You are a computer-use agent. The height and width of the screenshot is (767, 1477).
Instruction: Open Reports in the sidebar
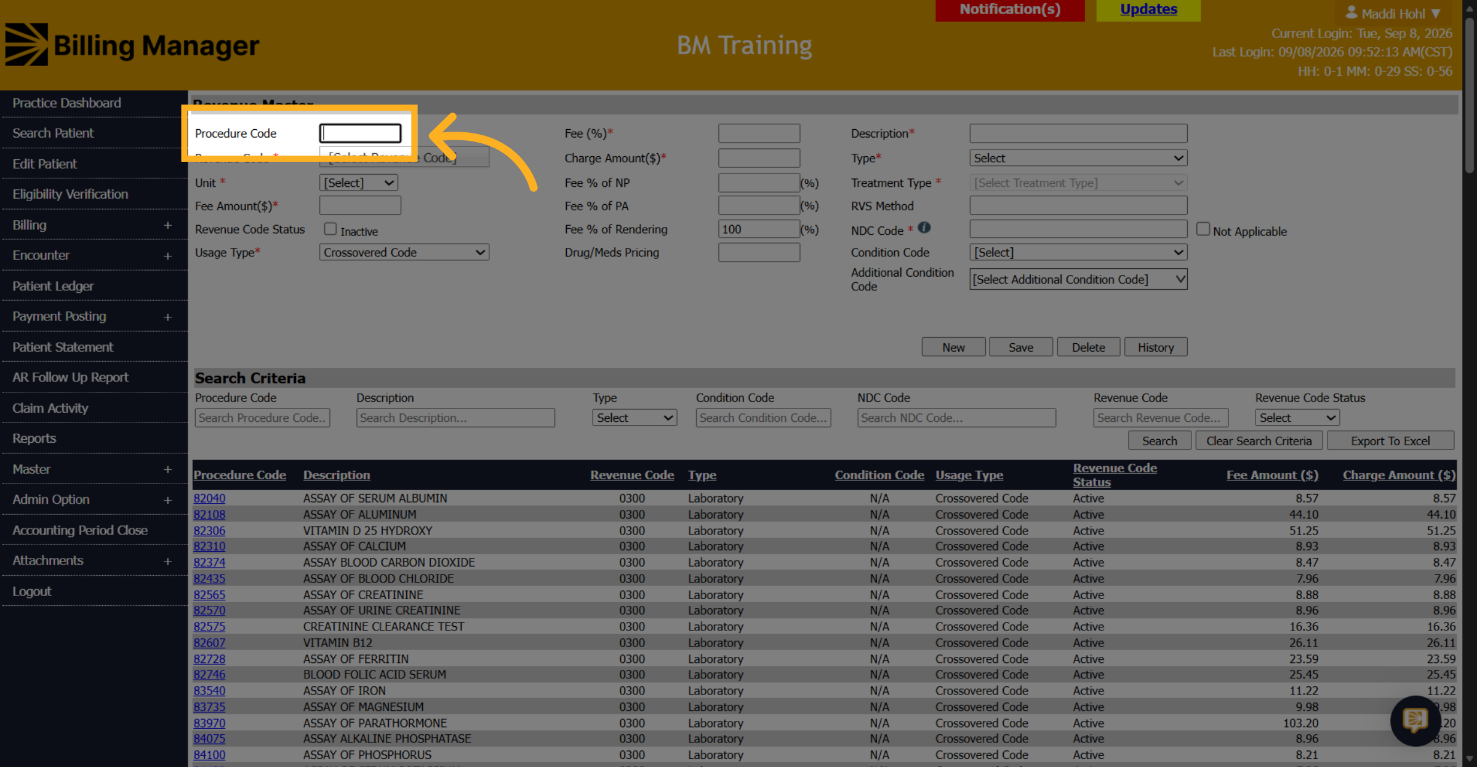click(x=34, y=439)
